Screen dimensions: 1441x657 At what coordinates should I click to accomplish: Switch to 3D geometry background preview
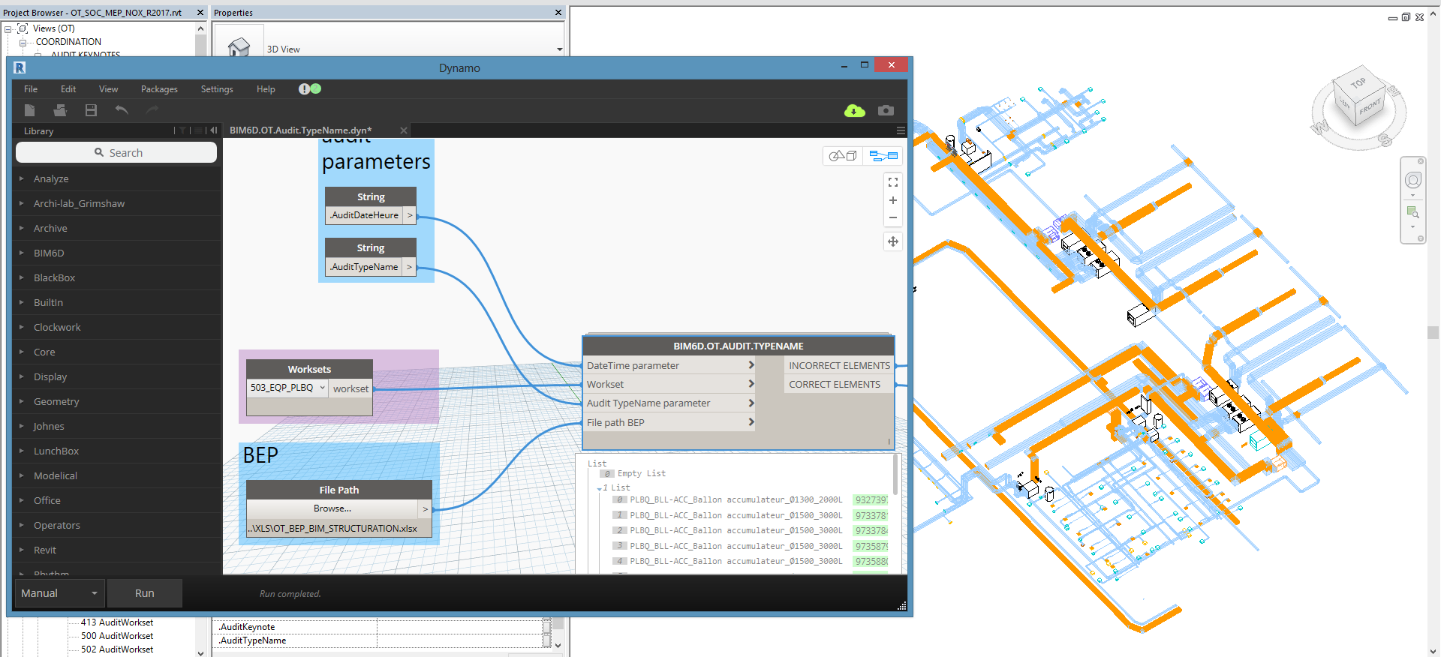tap(843, 156)
